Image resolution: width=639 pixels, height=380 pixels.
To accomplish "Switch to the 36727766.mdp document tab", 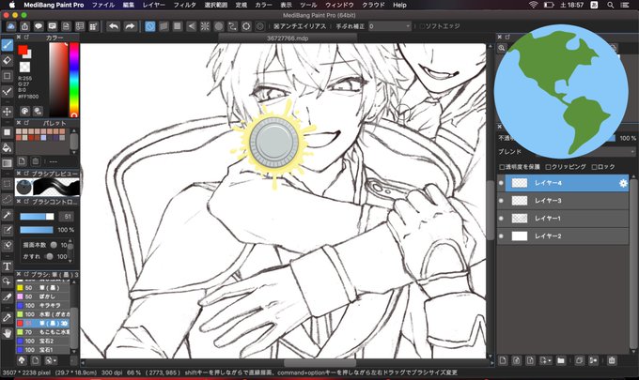I will pyautogui.click(x=288, y=38).
